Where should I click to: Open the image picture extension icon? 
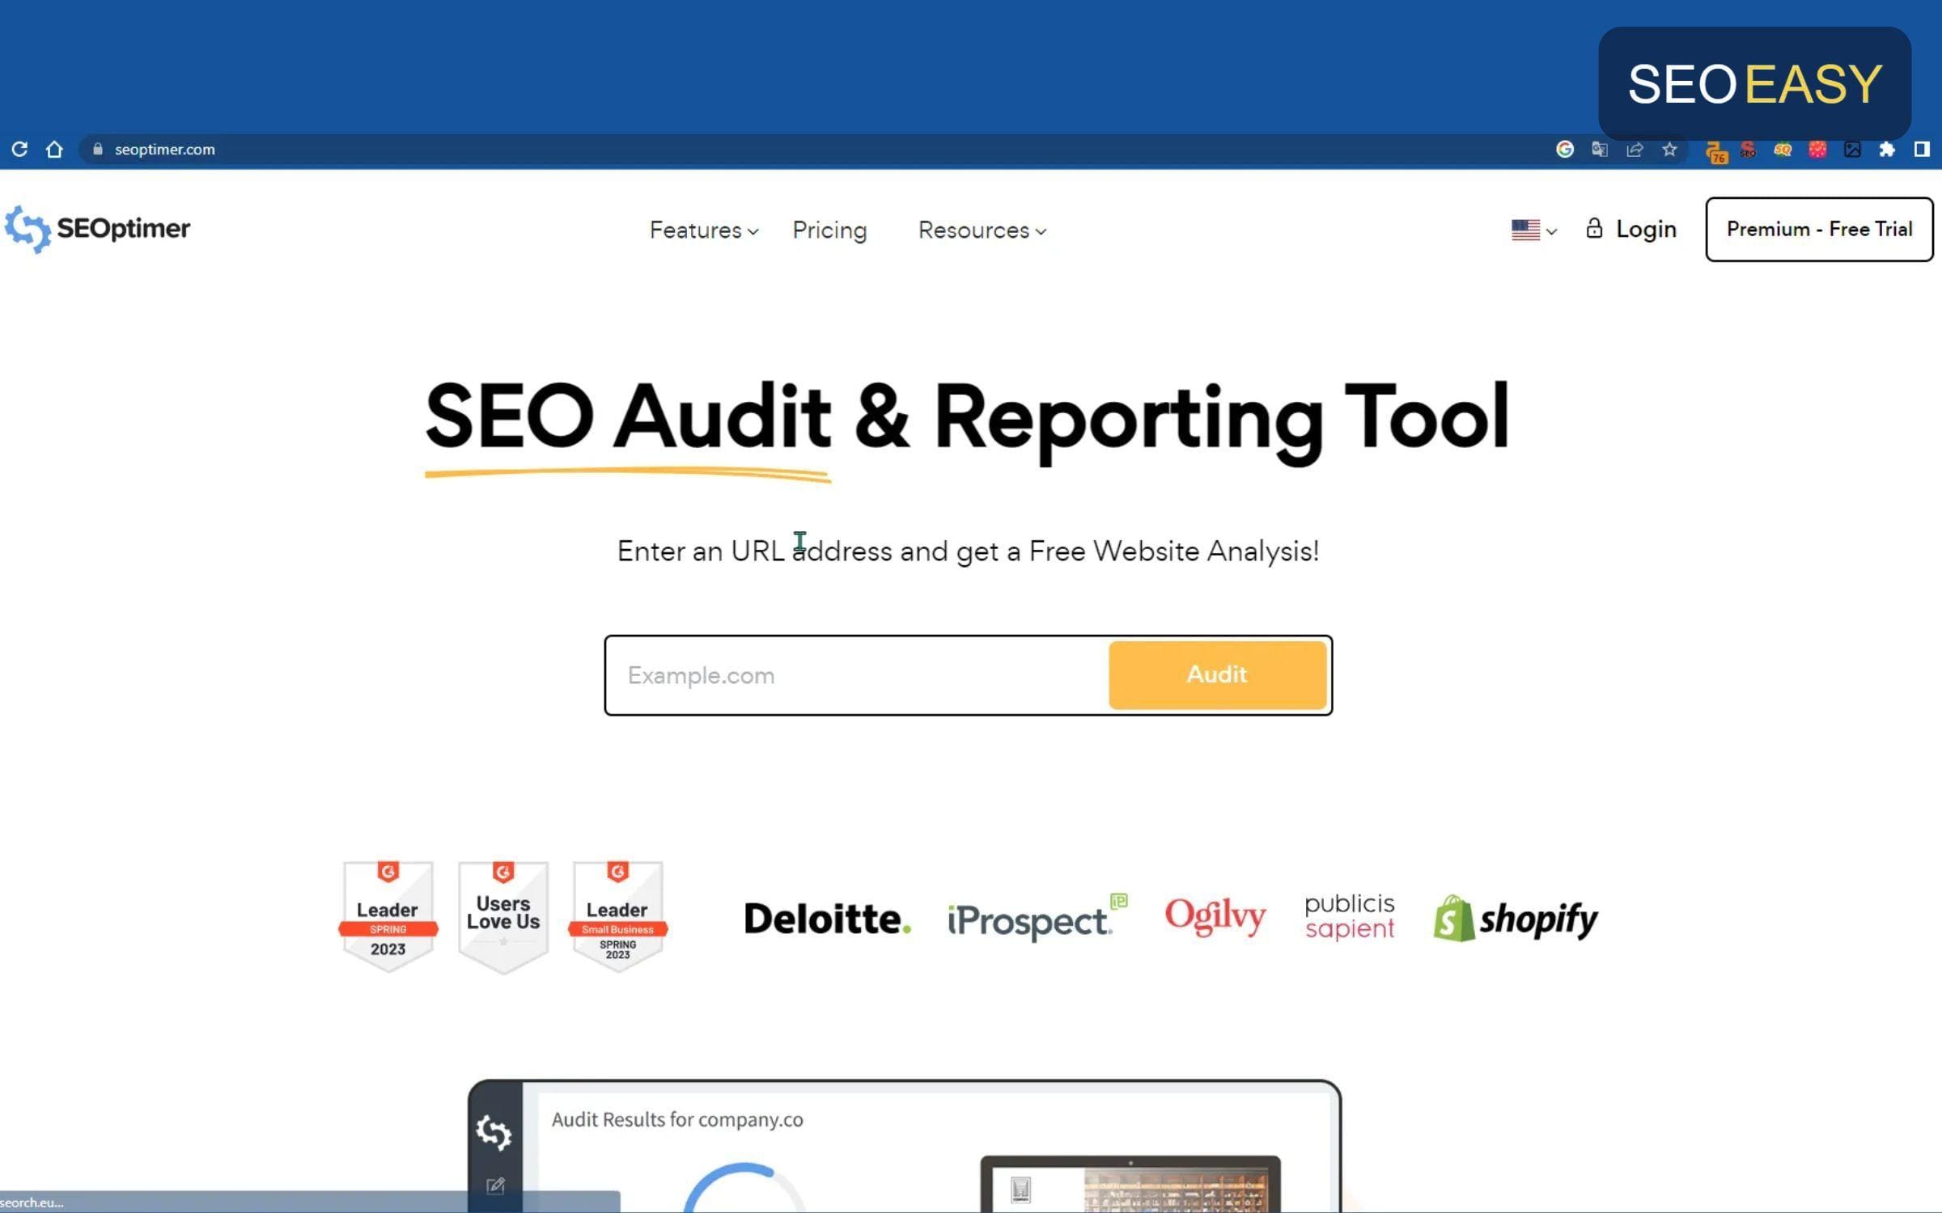(1852, 149)
